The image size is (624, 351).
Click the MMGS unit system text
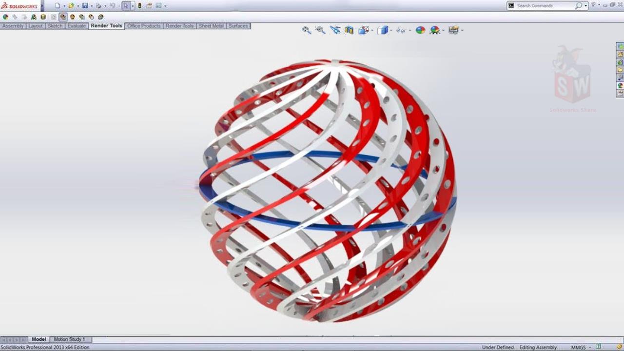click(578, 348)
